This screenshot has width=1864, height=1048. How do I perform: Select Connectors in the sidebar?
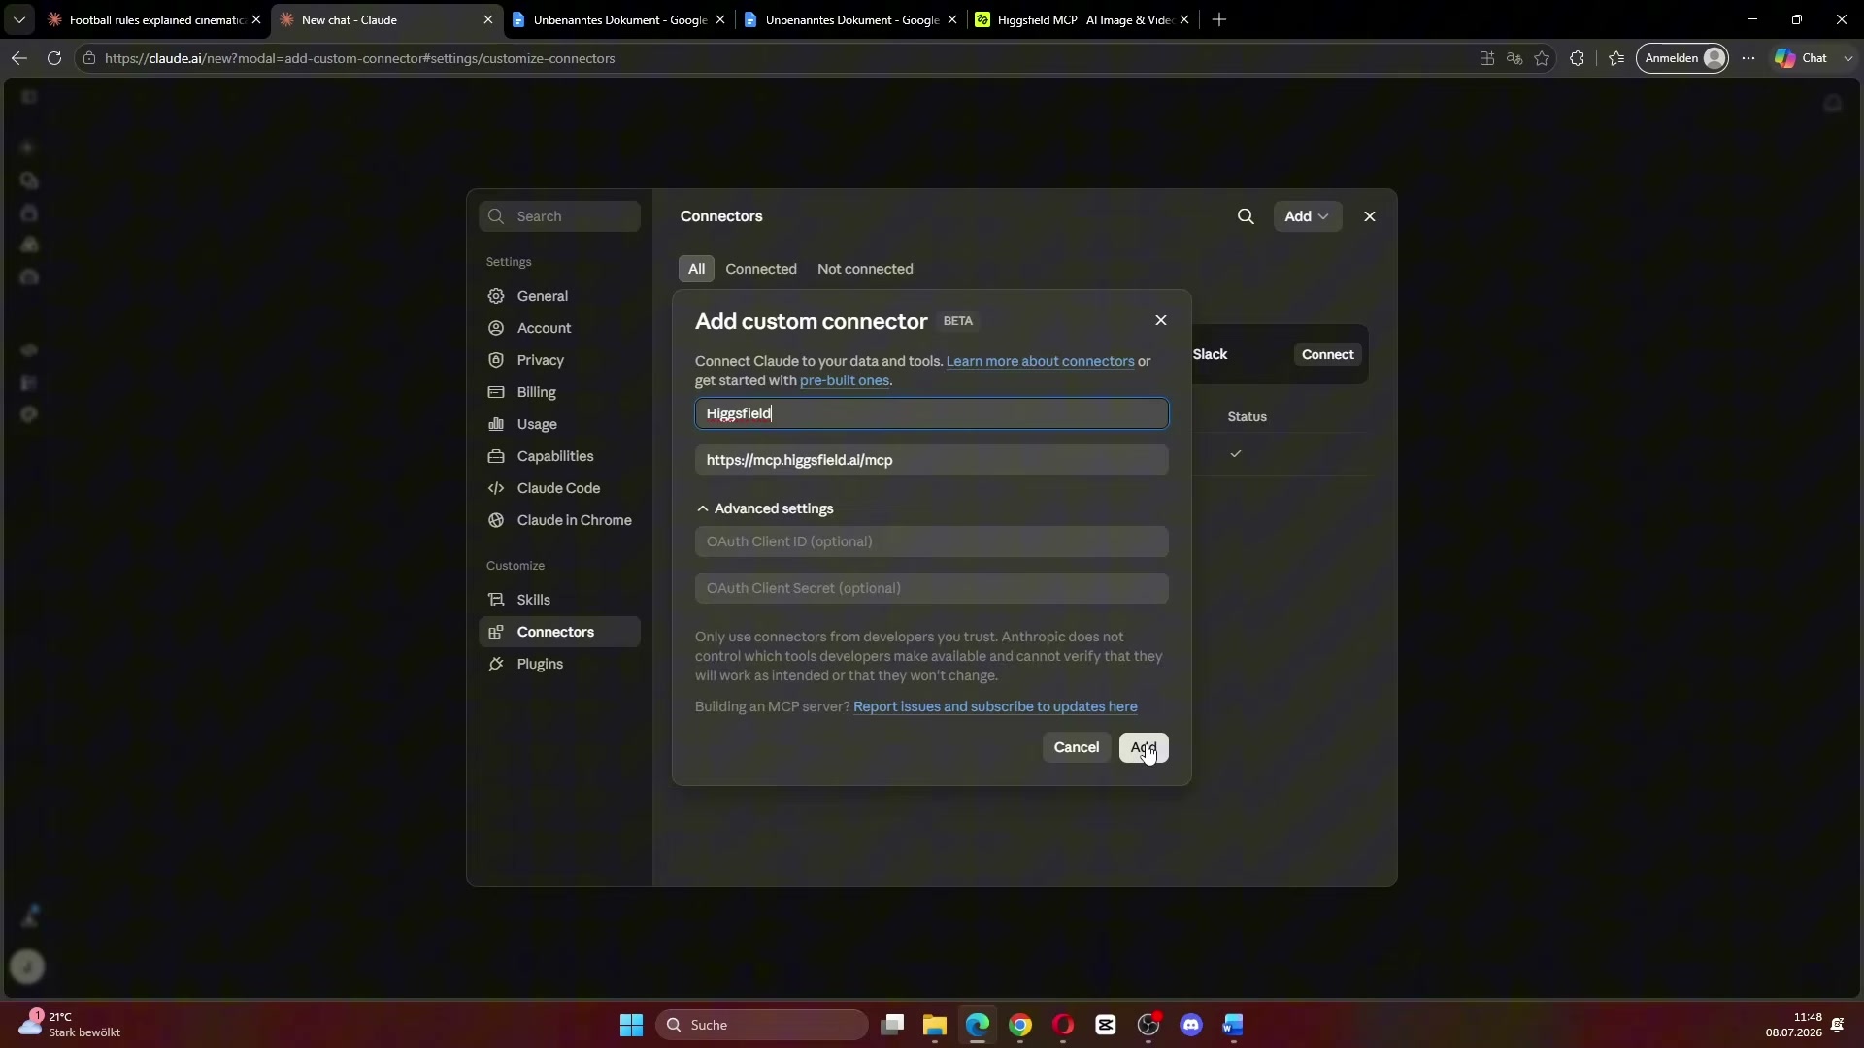click(559, 632)
